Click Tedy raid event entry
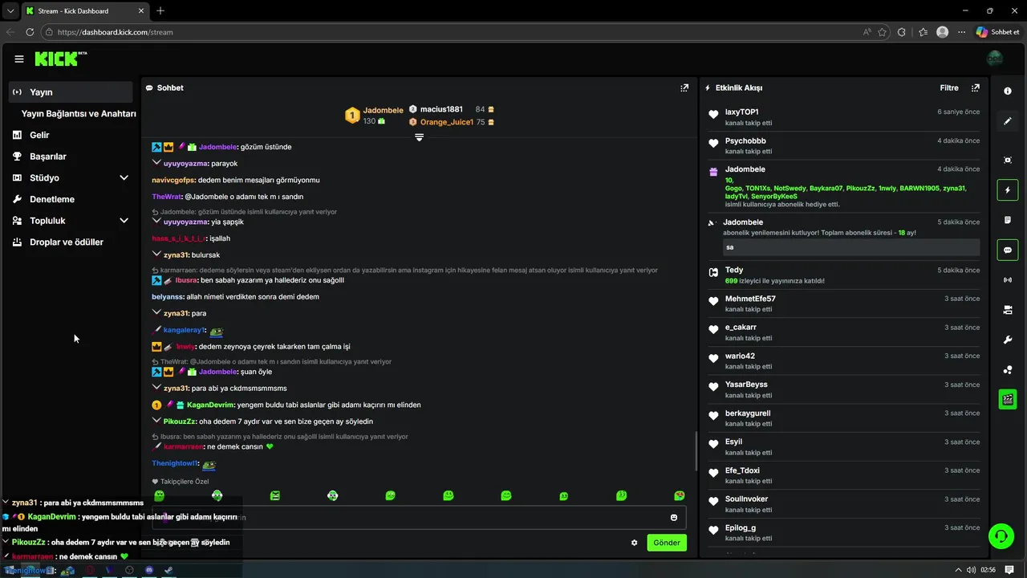This screenshot has width=1027, height=578. [844, 275]
